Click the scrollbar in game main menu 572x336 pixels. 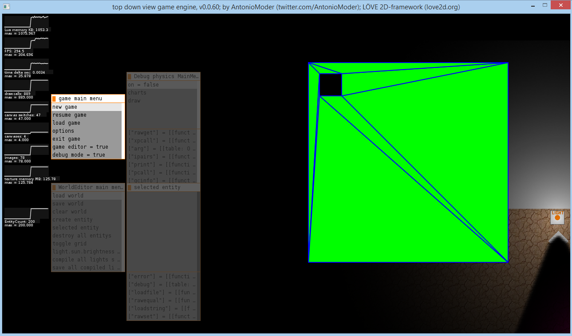point(123,131)
